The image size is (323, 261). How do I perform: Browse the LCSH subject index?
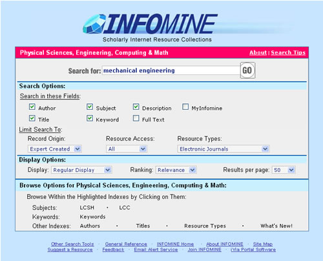(87, 207)
